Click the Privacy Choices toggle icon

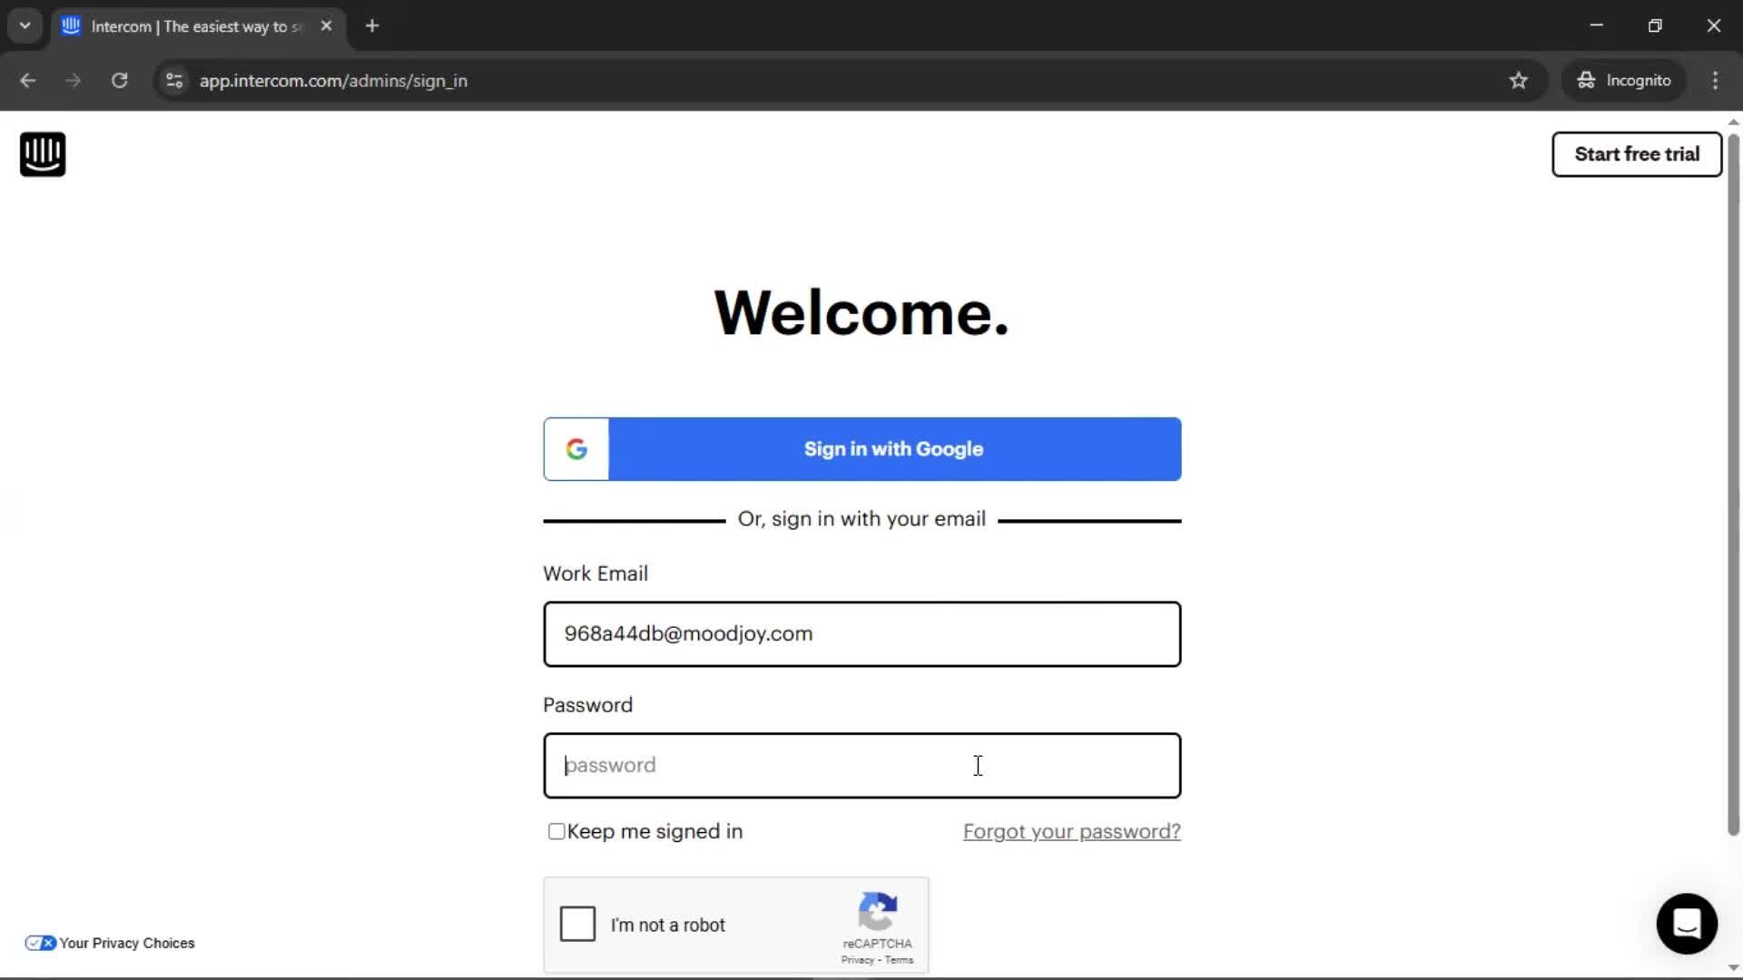[40, 944]
